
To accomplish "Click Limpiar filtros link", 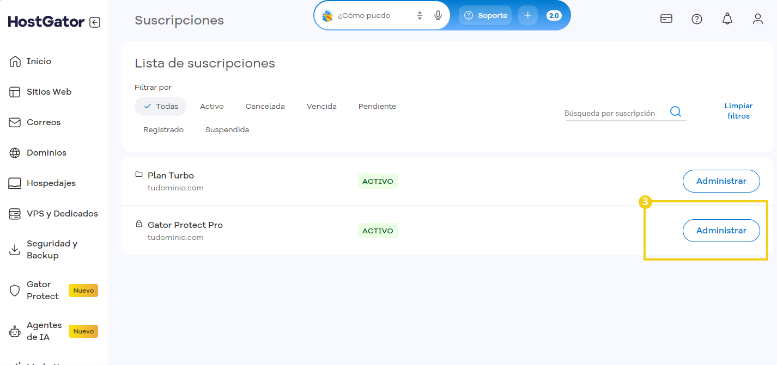I will point(738,111).
